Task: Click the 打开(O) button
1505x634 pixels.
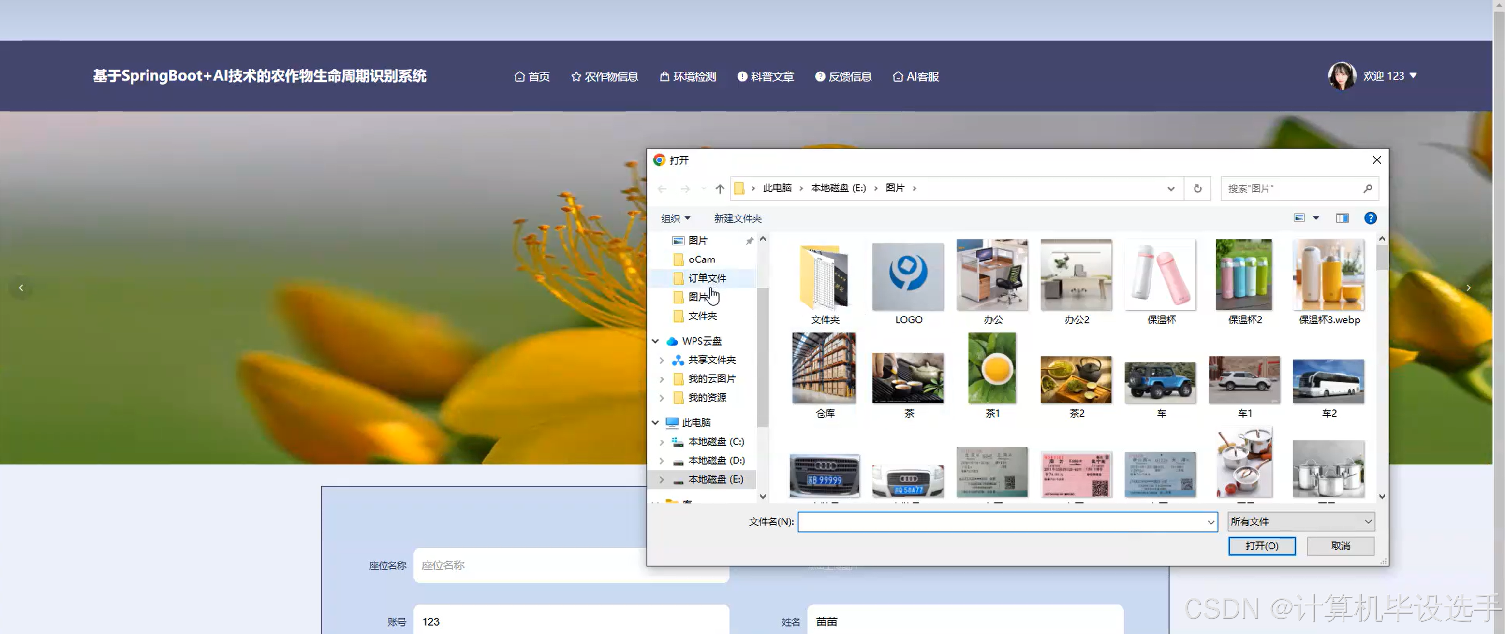Action: pos(1262,546)
